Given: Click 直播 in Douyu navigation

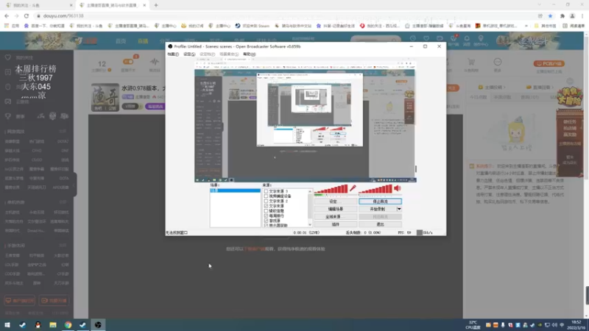Looking at the screenshot, I should point(143,41).
